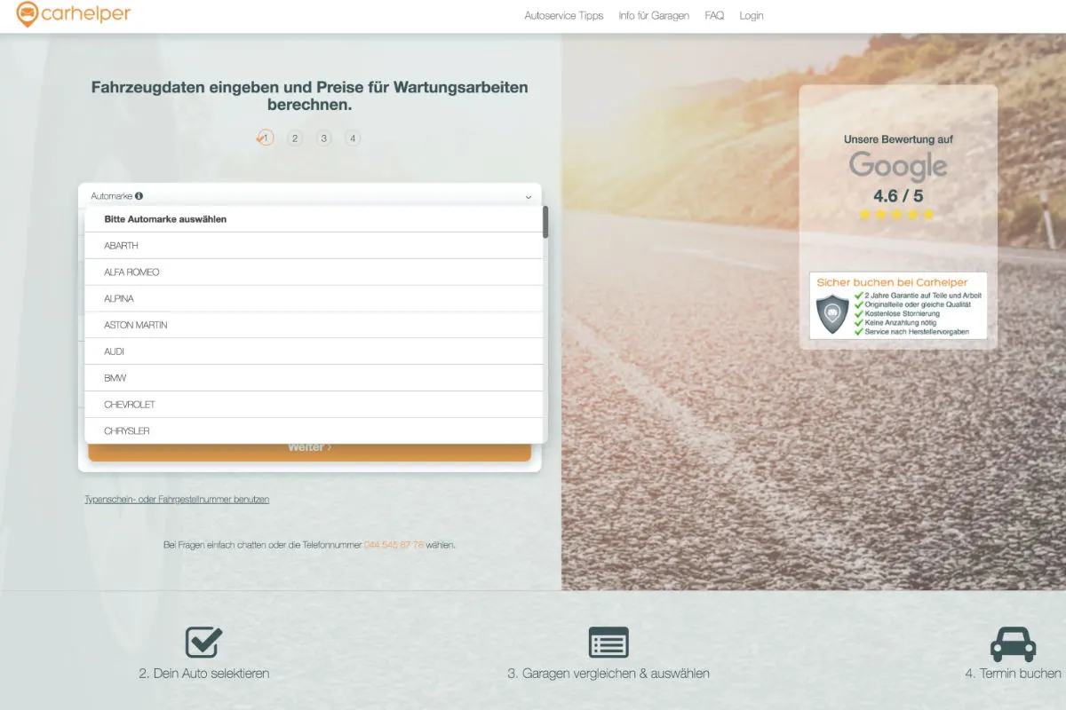Click the phone number 044 545 87 78

coord(394,545)
